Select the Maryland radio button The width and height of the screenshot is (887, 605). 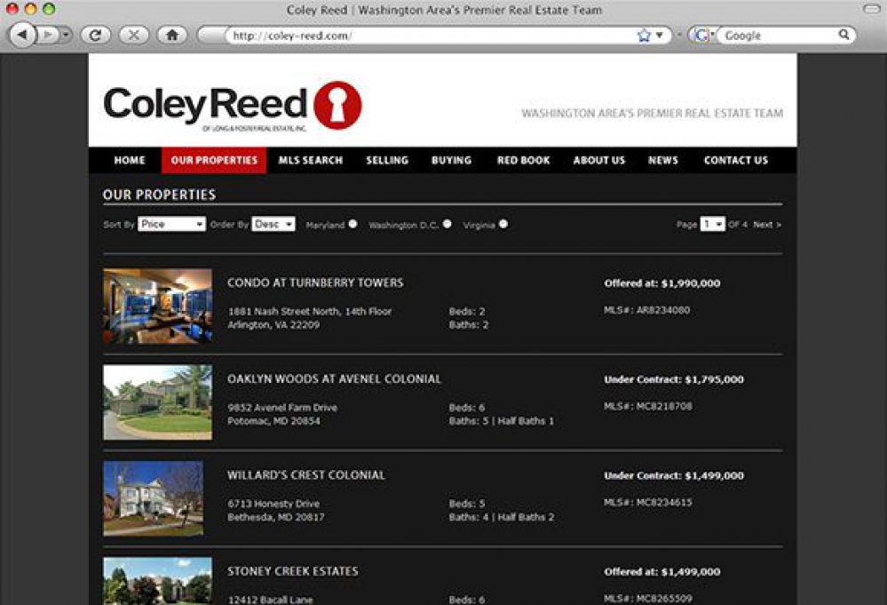point(353,224)
